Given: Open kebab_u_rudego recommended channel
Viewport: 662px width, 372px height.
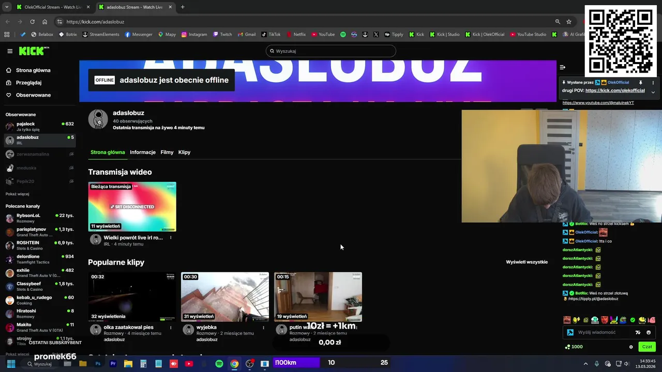Looking at the screenshot, I should (x=39, y=300).
